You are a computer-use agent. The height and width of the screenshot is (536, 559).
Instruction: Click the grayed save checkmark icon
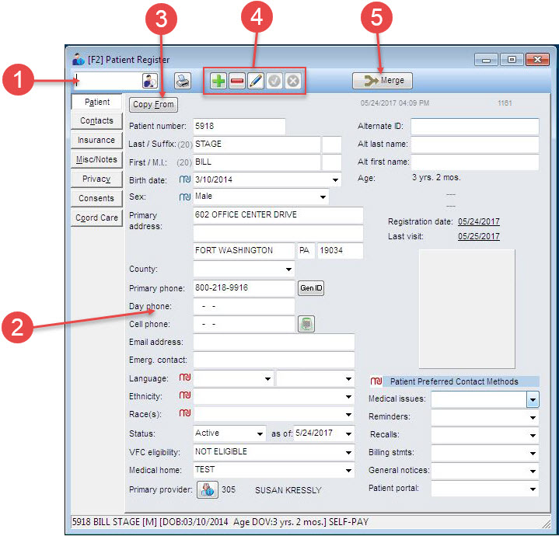tap(274, 81)
